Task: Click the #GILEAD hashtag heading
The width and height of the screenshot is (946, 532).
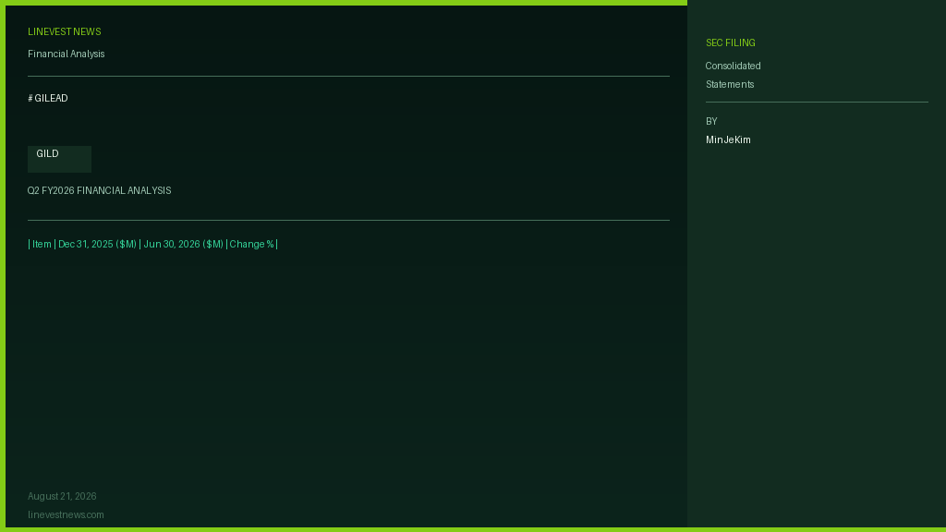Action: coord(48,98)
